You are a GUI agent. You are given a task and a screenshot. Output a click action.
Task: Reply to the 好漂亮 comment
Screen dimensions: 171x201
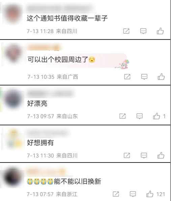coord(140,116)
